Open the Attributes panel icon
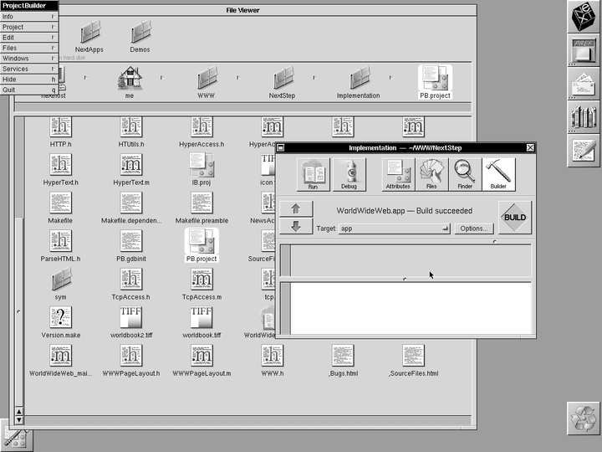 click(x=398, y=174)
